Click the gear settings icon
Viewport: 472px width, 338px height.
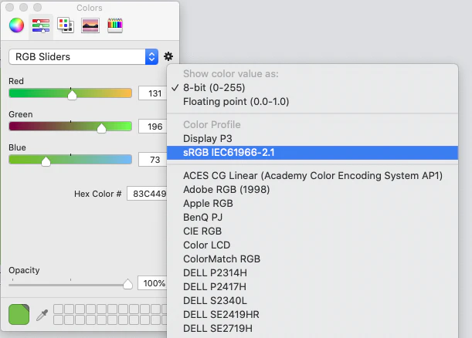pyautogui.click(x=168, y=56)
